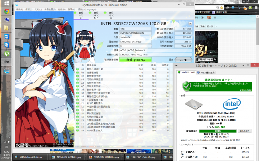Click the green smiley extension in browser toolbar

(x=250, y=7)
